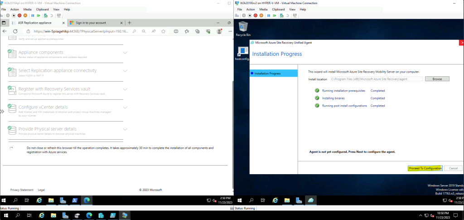Click Edge favorites star in address bar
Screen dimensions: 464x220
[x=163, y=31]
